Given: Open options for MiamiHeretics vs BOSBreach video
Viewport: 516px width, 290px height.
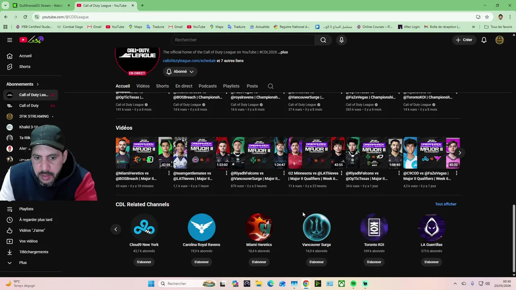Looking at the screenshot, I should 169,173.
